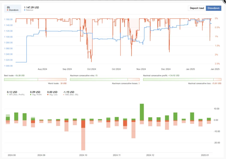The image size is (226, 159).
Task: Click the red Avg. Loss legend dot
Action: click(x=48, y=95)
